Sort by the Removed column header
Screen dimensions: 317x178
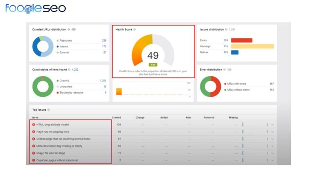(x=209, y=117)
